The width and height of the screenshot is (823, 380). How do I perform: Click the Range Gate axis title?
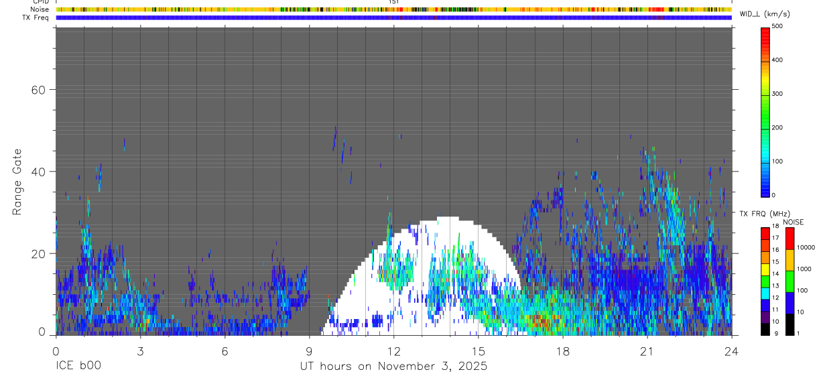18,182
